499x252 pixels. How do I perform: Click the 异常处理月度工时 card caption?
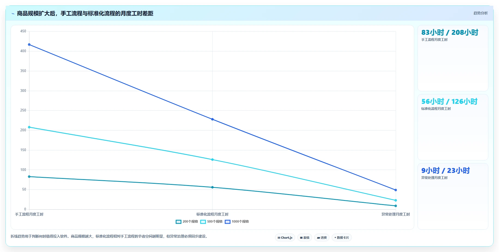click(x=434, y=178)
